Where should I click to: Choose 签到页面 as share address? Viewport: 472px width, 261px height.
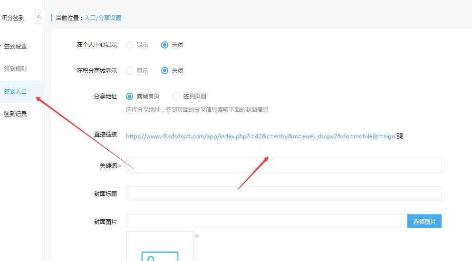pyautogui.click(x=176, y=97)
